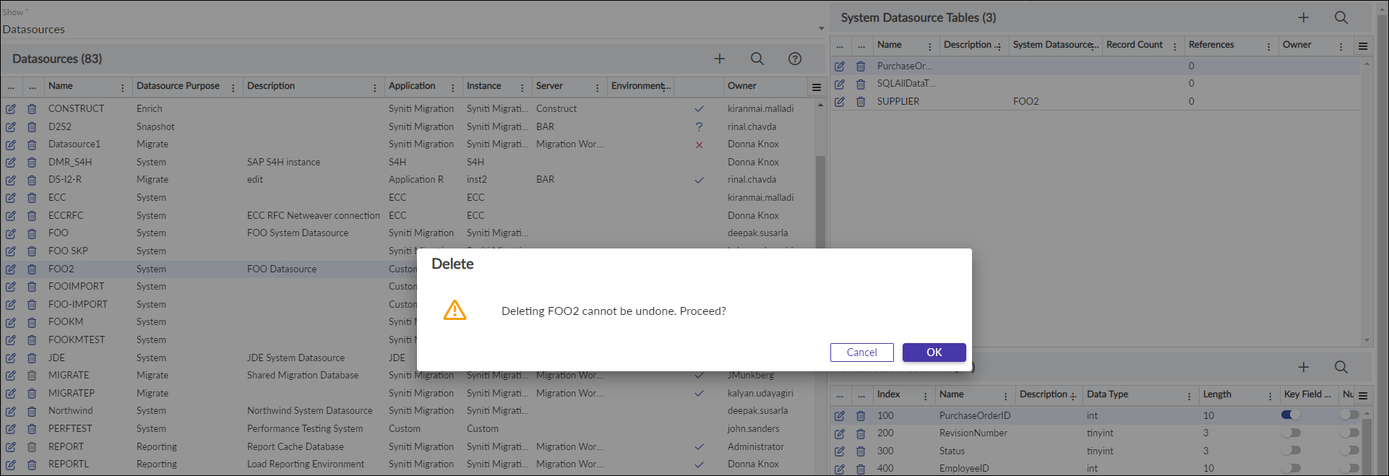Cancel the Delete dialog
The image size is (1389, 476).
861,352
